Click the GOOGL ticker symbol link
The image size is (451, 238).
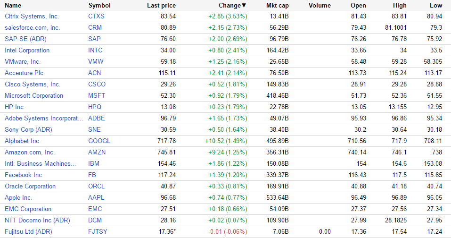[x=99, y=141]
